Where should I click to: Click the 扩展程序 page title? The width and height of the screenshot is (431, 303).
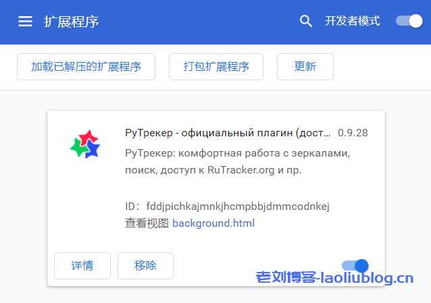[72, 22]
